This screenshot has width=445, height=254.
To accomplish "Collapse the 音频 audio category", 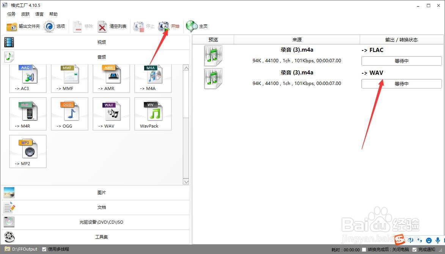I will click(96, 57).
